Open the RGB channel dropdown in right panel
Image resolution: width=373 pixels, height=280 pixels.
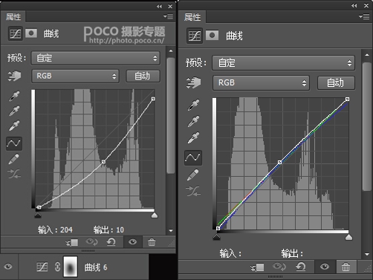coord(261,82)
